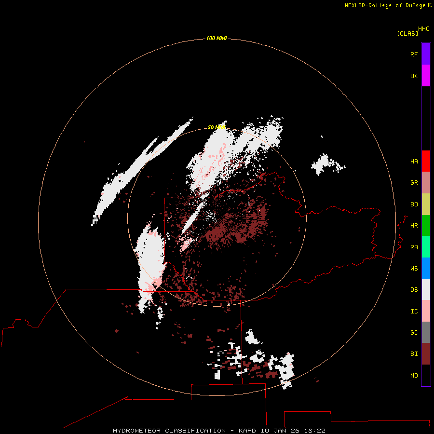This screenshot has width=434, height=434.
Task: Click the WS blue legend swatch
Action: pos(426,268)
